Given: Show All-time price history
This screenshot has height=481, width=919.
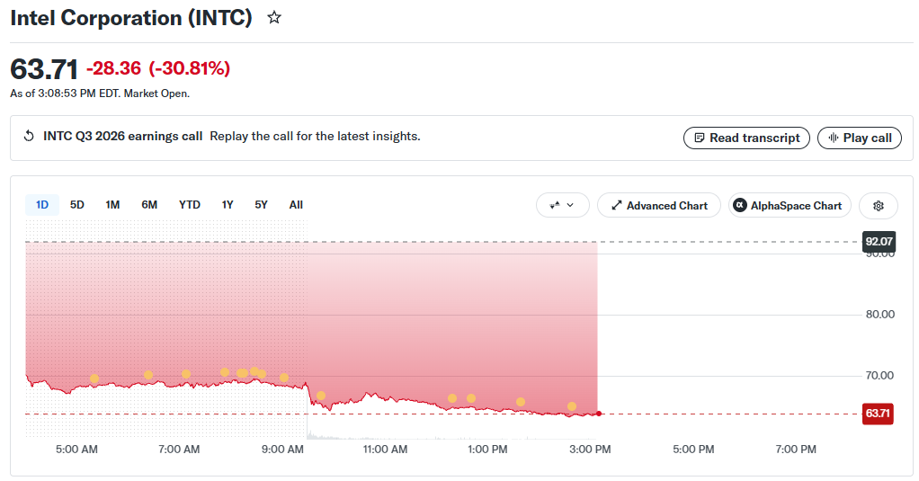Looking at the screenshot, I should click(x=296, y=205).
